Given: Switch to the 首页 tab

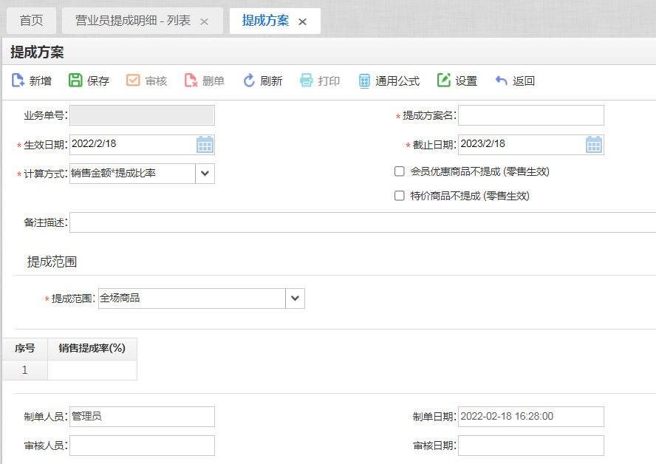Looking at the screenshot, I should click(x=31, y=21).
